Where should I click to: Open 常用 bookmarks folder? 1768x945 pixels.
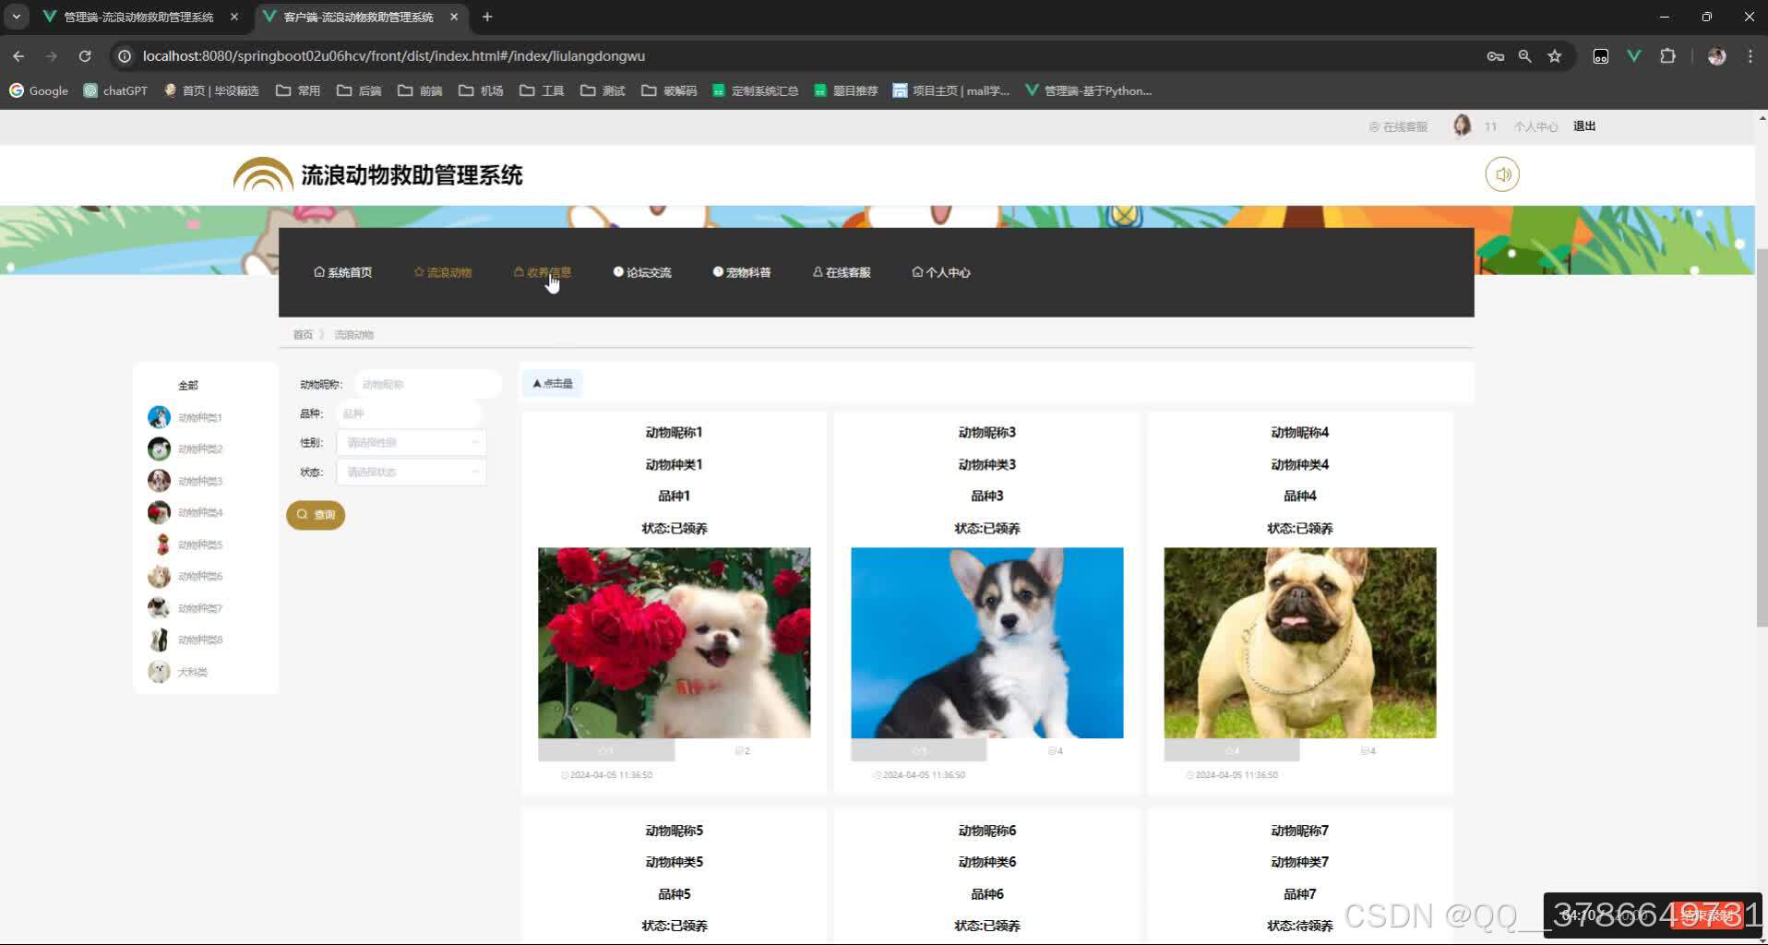coord(298,90)
